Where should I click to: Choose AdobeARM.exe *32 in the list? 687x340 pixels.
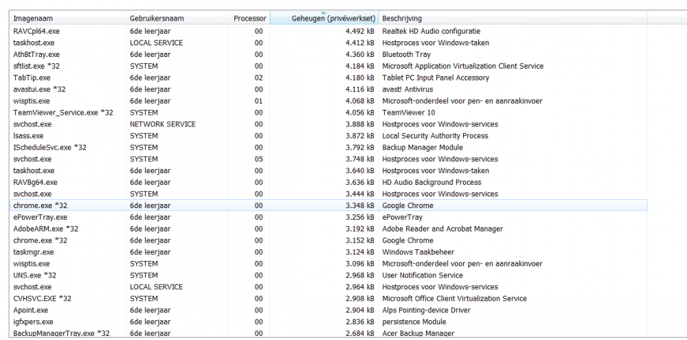point(45,229)
